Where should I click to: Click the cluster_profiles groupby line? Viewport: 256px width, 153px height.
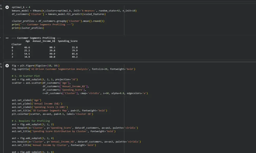coord(58,21)
